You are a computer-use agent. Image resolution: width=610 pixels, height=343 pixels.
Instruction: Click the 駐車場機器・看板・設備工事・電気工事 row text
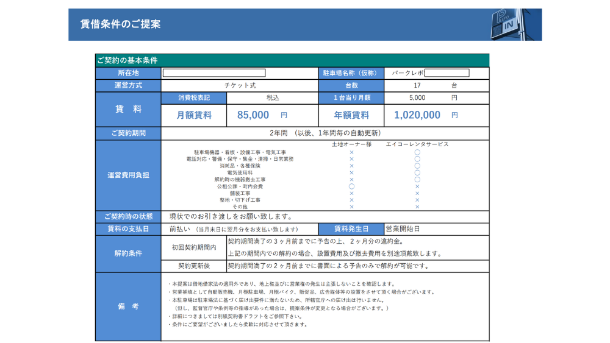click(240, 152)
